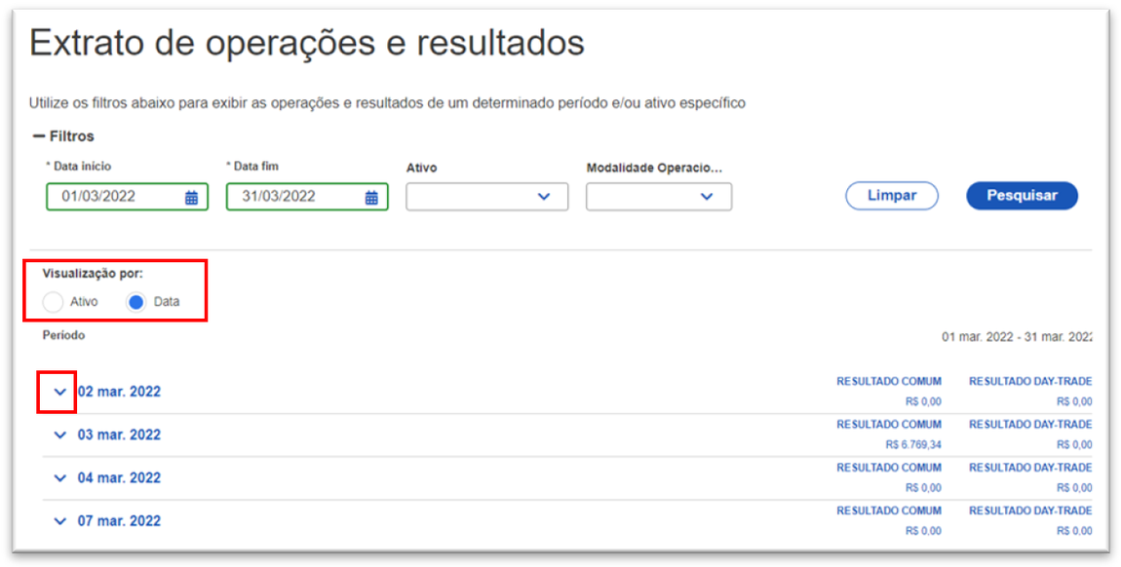Click the chevron next to 04 mar. 2022

coord(59,477)
